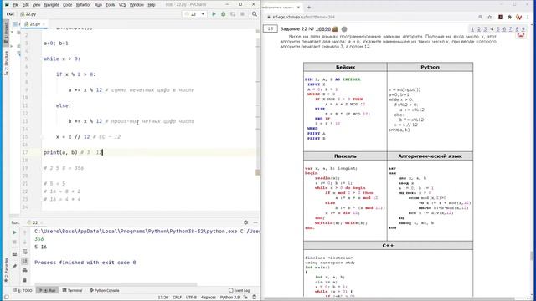Click 22.py breadcrumb in navigation bar

point(28,14)
